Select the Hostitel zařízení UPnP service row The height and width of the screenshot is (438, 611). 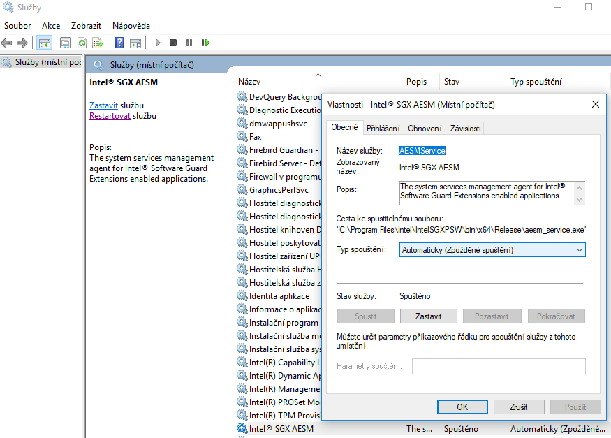tap(279, 256)
